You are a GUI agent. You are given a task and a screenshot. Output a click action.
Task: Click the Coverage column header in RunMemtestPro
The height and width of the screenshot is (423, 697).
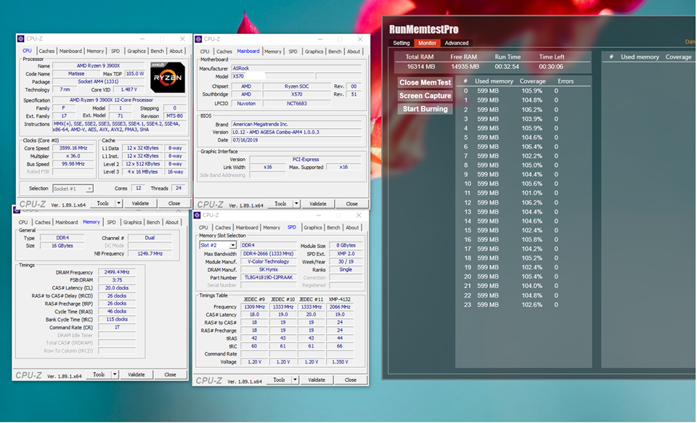pyautogui.click(x=532, y=81)
